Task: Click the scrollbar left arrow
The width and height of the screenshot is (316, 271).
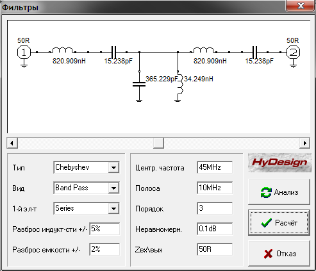Action: (x=12, y=143)
